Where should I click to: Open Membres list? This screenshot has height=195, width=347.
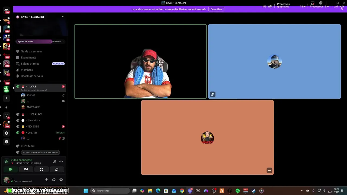pos(40,70)
